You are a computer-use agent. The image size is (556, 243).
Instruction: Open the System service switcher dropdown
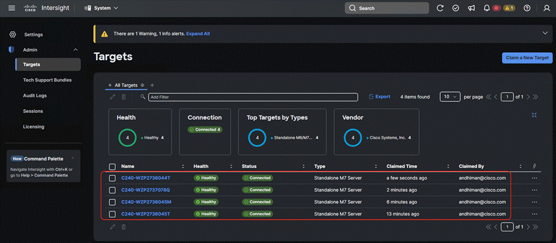[101, 8]
